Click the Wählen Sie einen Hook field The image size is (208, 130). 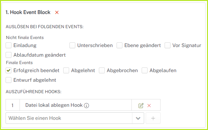pos(68,118)
